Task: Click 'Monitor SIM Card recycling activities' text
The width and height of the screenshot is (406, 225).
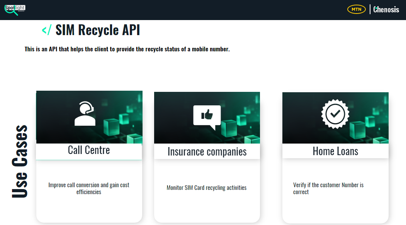Action: (x=207, y=188)
